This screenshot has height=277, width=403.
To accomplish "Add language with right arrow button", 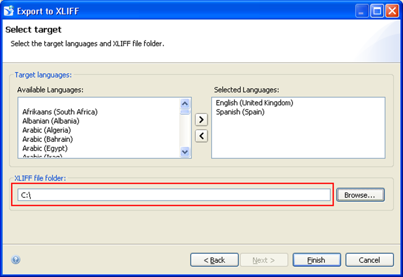I will pos(201,119).
